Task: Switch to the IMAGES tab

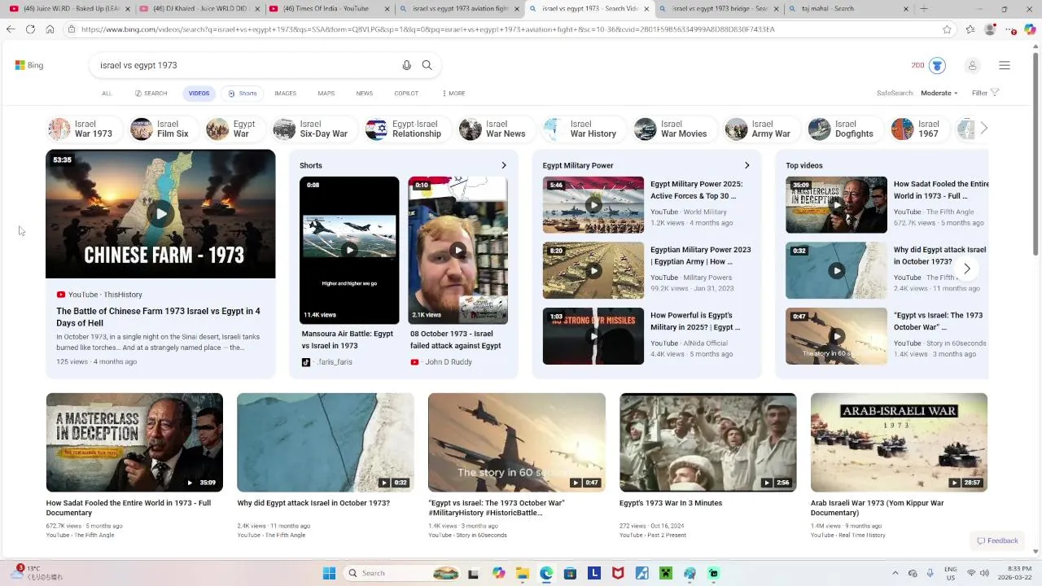Action: click(285, 93)
